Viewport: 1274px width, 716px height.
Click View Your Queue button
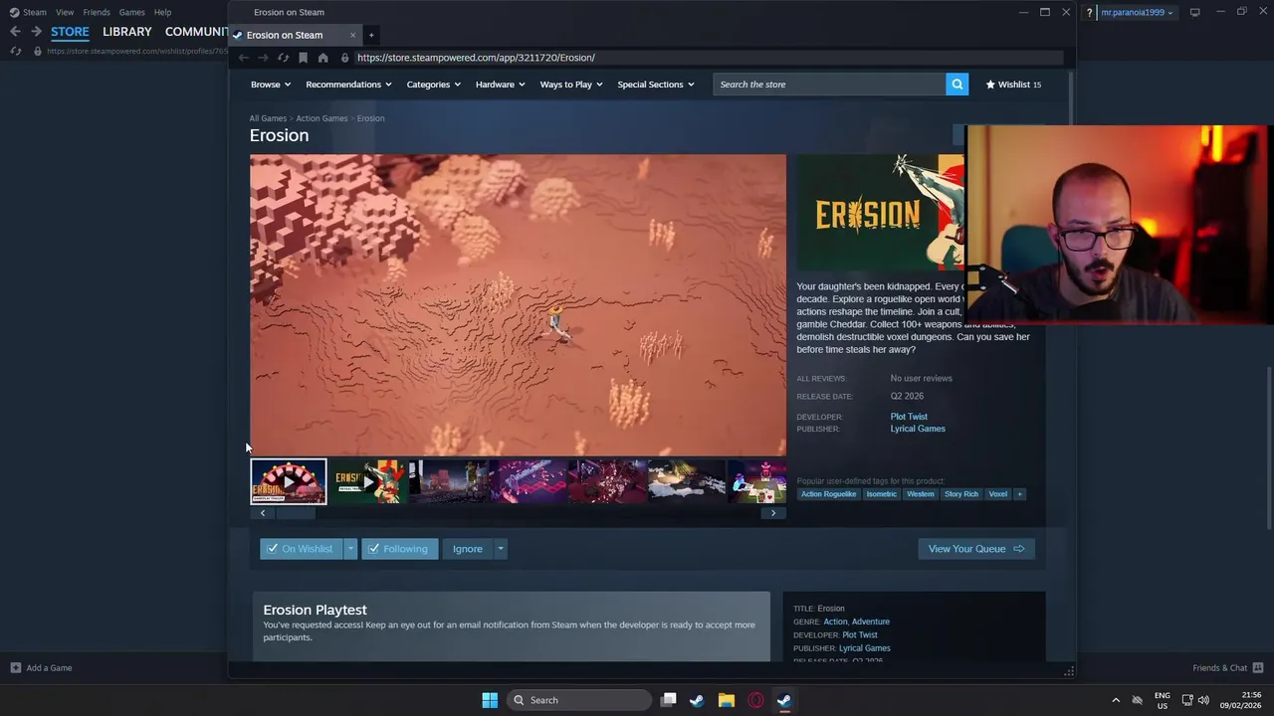click(x=976, y=549)
